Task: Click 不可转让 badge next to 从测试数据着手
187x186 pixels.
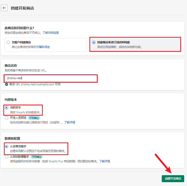Action: tap(37, 157)
